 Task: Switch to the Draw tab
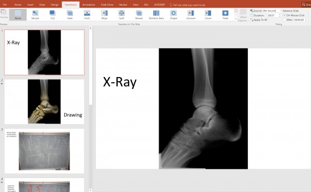coord(42,5)
